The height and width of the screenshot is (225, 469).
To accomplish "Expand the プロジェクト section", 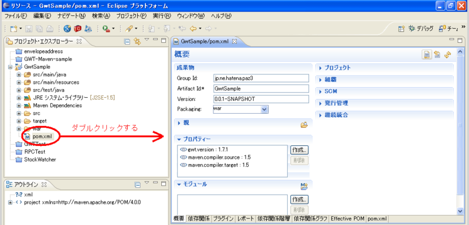I will [x=320, y=68].
